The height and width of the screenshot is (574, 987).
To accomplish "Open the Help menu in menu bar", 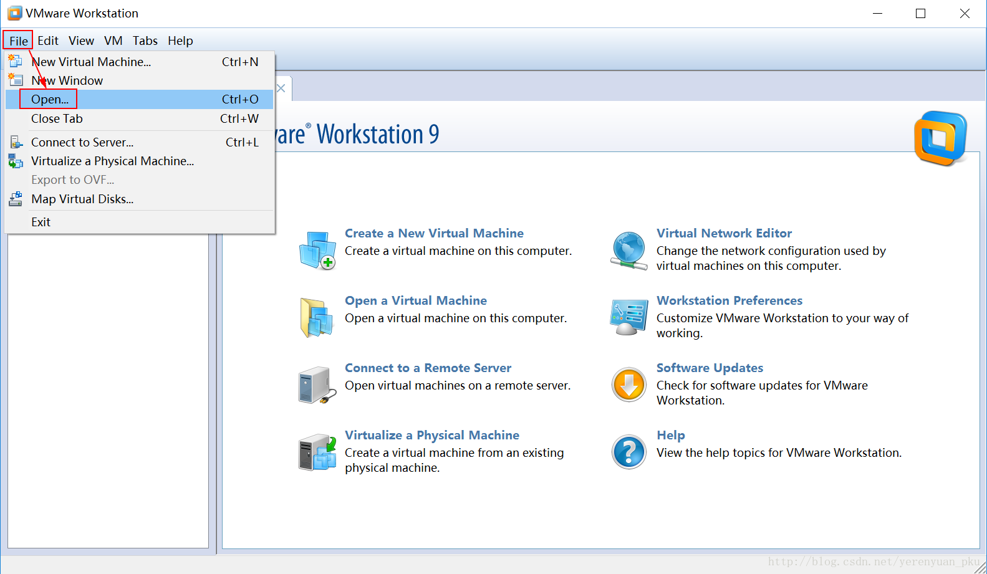I will 180,41.
